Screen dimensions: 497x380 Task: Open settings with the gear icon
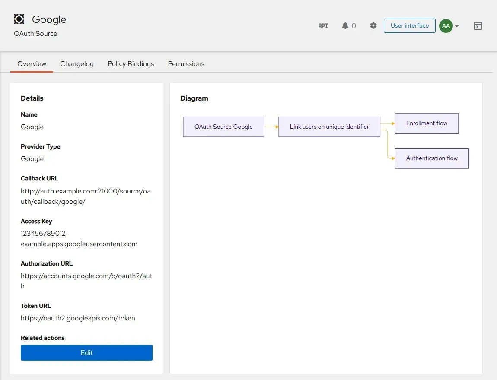click(x=373, y=25)
